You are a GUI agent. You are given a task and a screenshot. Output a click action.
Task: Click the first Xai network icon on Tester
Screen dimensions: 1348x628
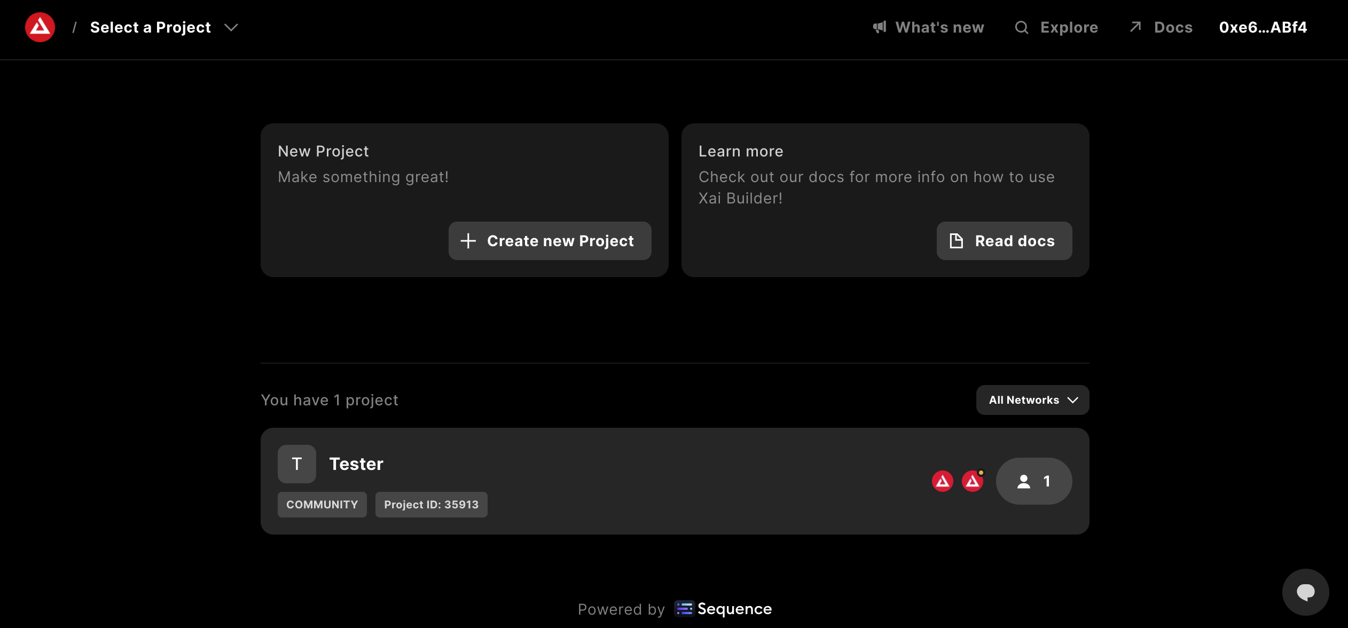pyautogui.click(x=943, y=481)
